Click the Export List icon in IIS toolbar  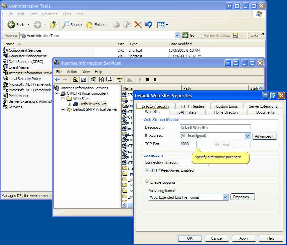point(109,80)
